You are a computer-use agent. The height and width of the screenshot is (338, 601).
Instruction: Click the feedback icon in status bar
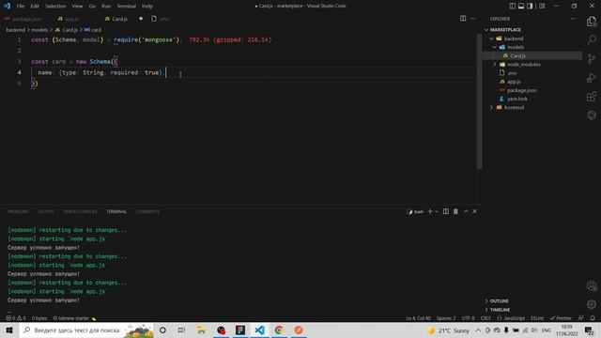point(581,318)
